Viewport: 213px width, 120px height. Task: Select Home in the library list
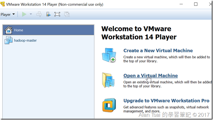point(48,30)
